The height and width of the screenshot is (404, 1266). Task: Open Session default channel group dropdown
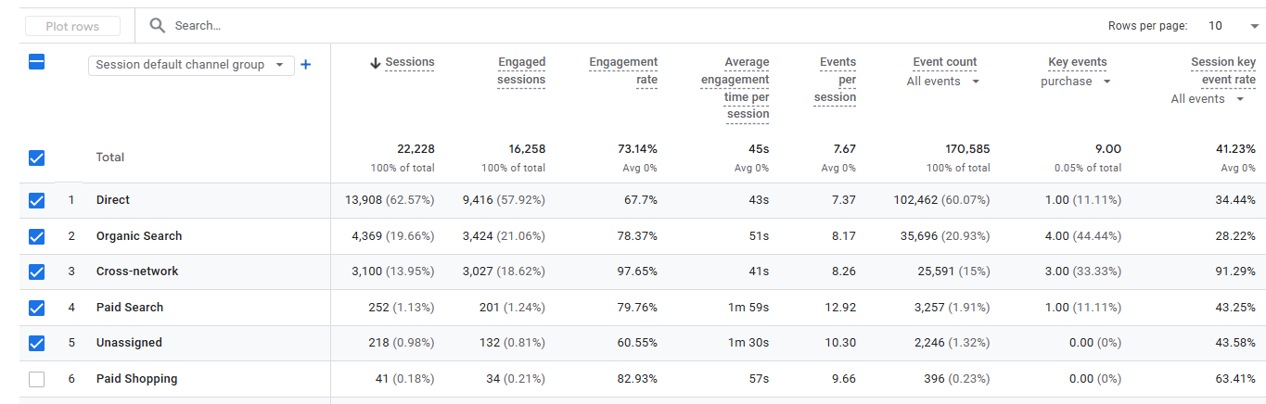click(x=191, y=65)
